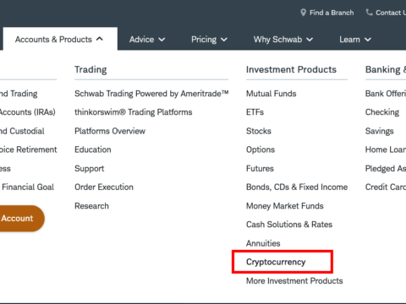Select Options under Investment Products
Image resolution: width=406 pixels, height=304 pixels.
point(261,149)
